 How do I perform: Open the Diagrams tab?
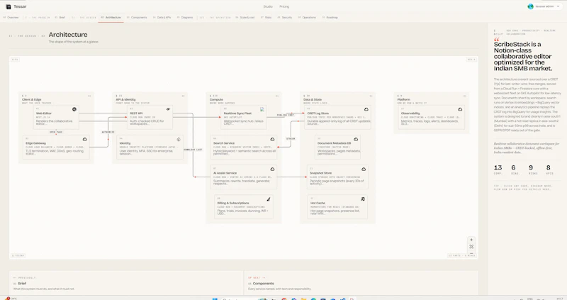click(x=185, y=17)
